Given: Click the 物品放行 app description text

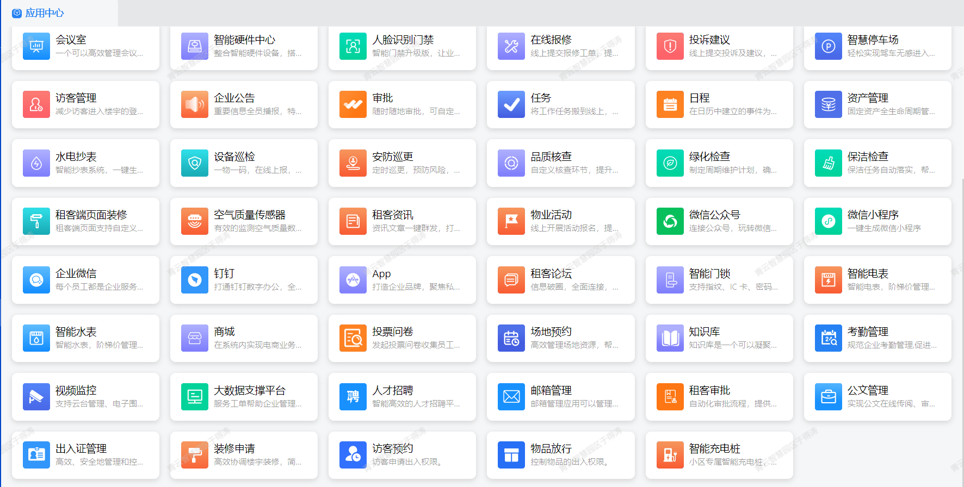Looking at the screenshot, I should pyautogui.click(x=569, y=462).
